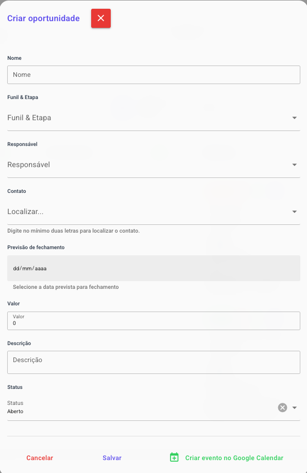Viewport: 307px width, 473px height.
Task: Focus the Valor input field
Action: coord(153,321)
